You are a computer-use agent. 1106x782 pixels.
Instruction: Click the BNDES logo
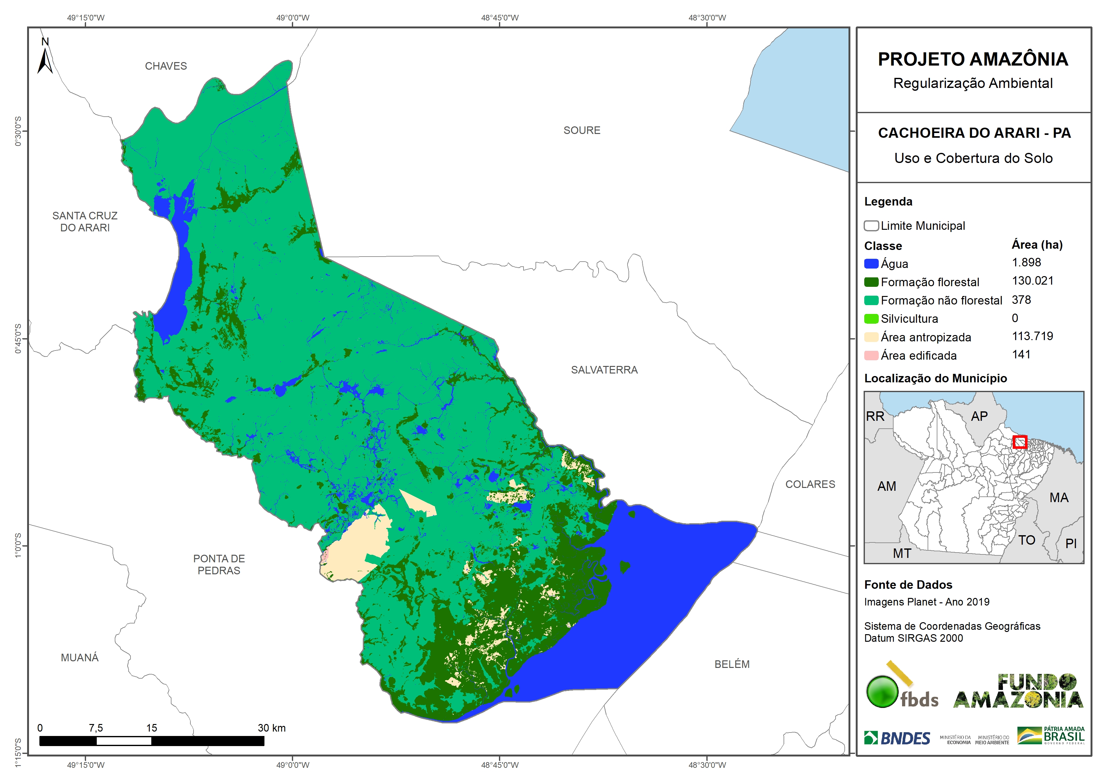897,738
